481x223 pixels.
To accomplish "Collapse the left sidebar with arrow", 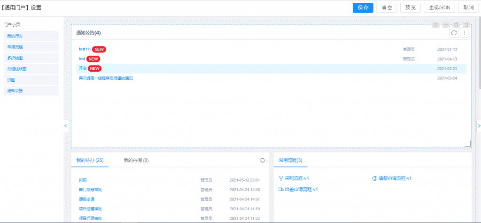I will [x=66, y=126].
